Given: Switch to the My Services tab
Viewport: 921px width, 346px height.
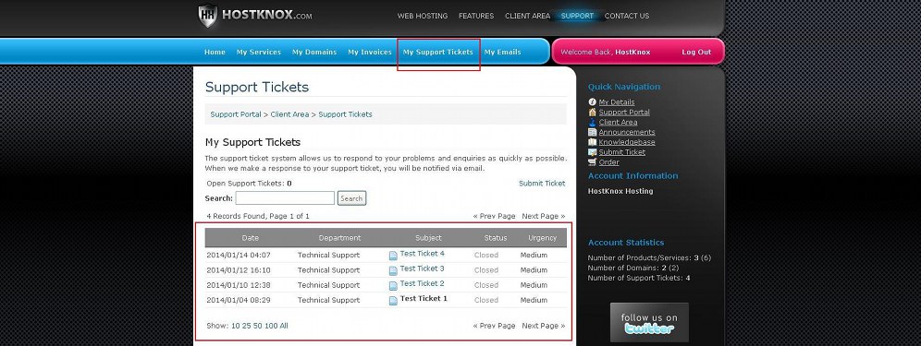Looking at the screenshot, I should (x=258, y=53).
